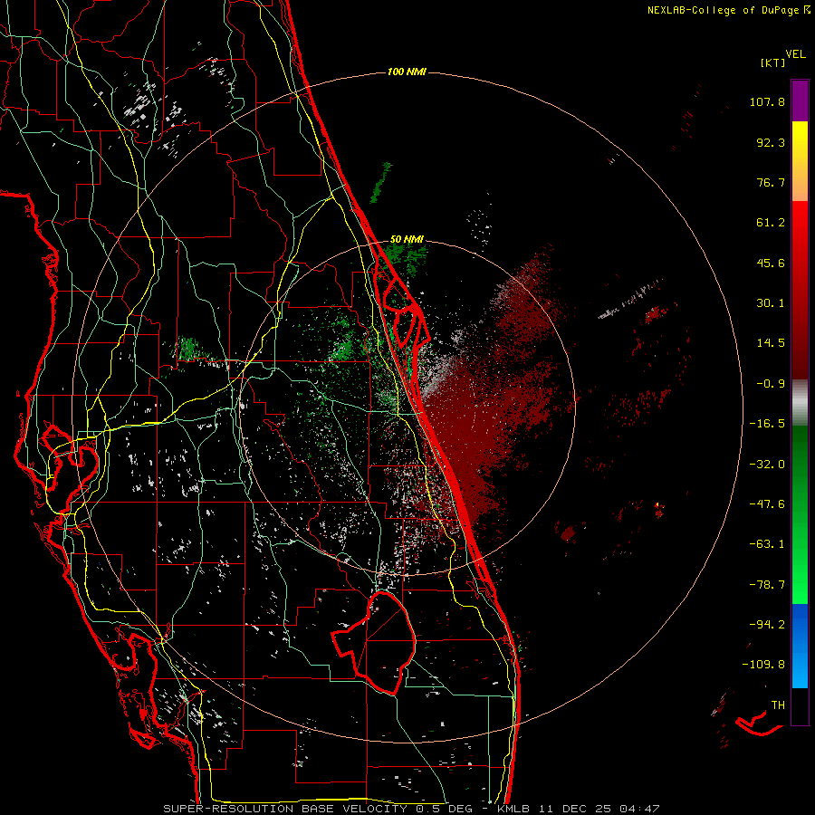
Task: Click the 100 NMI range ring label
Action: [x=407, y=72]
